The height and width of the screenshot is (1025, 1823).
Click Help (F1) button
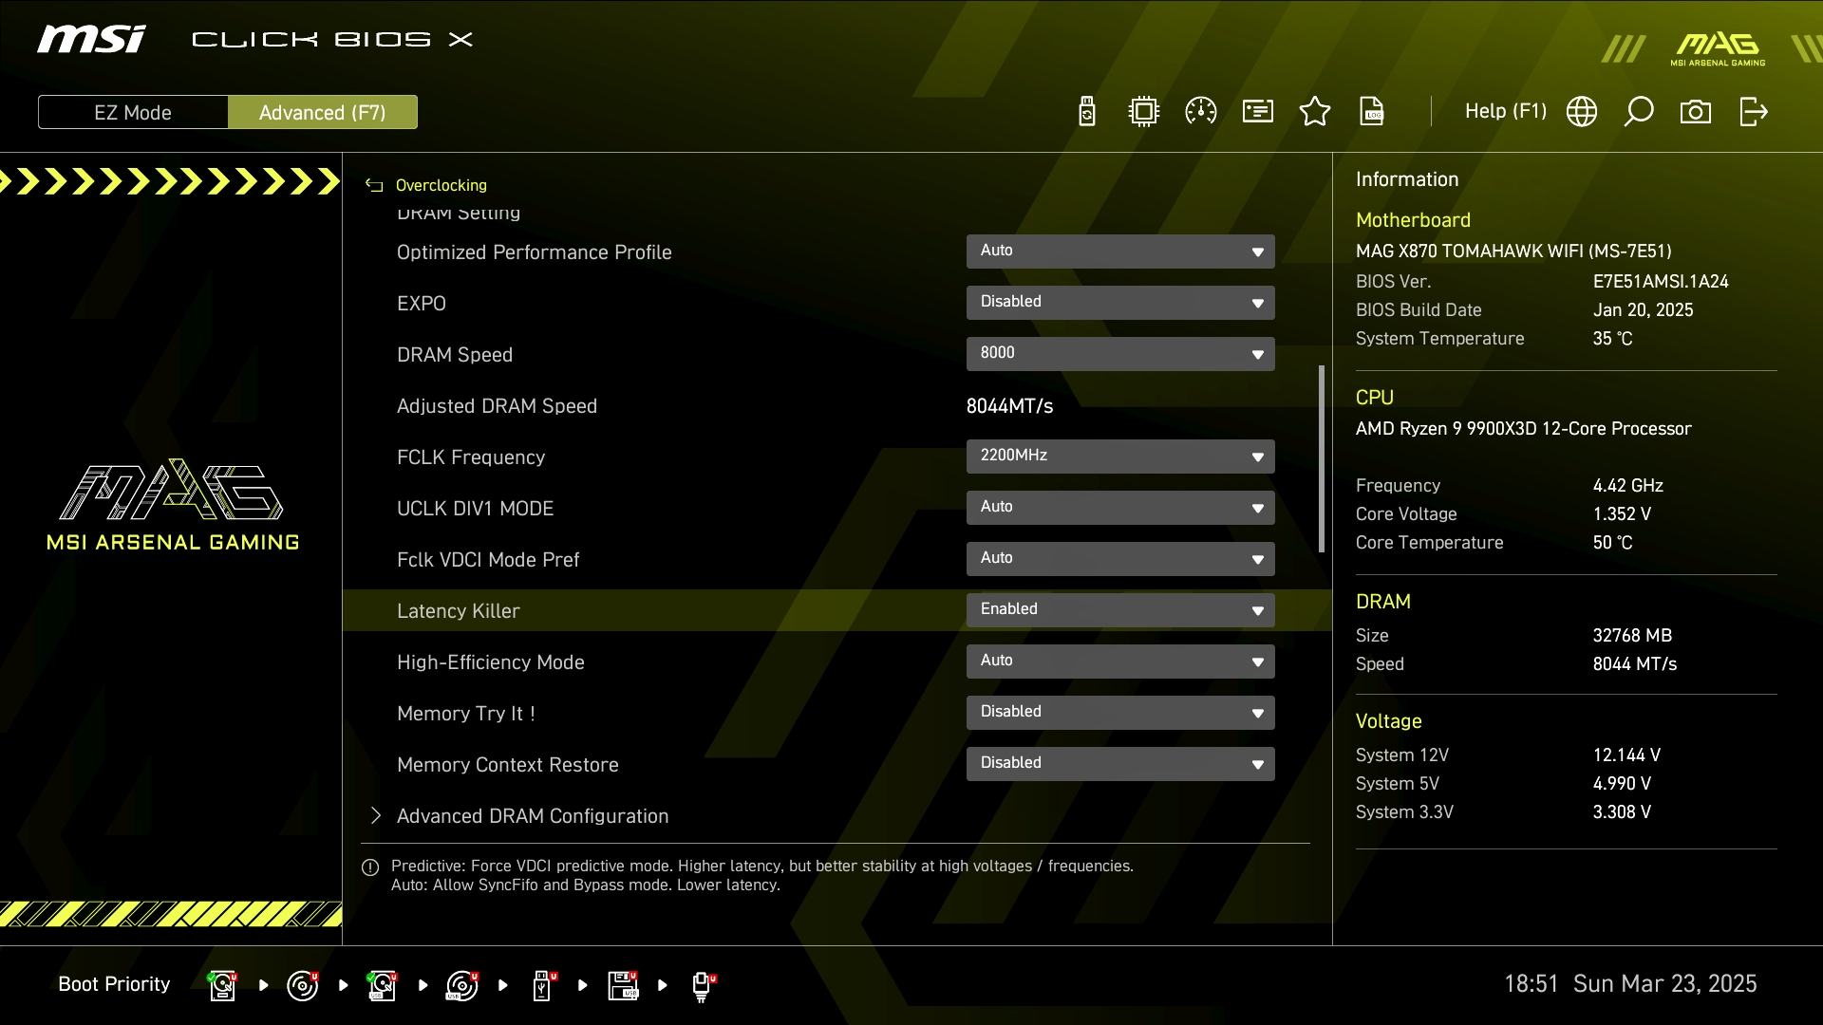click(x=1505, y=112)
